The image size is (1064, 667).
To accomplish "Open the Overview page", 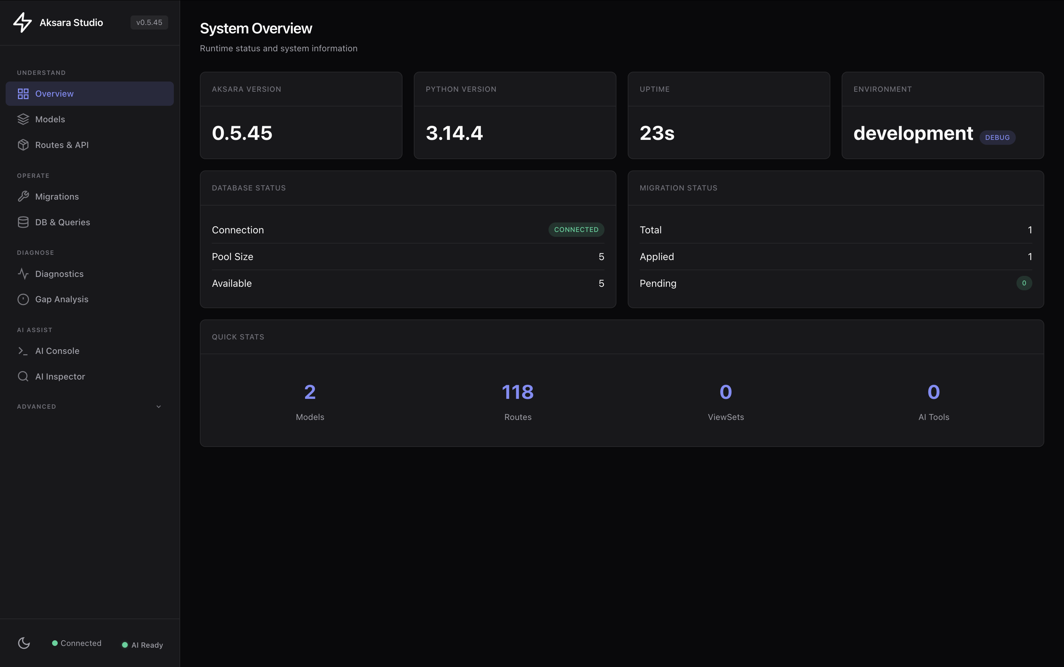I will [x=90, y=93].
